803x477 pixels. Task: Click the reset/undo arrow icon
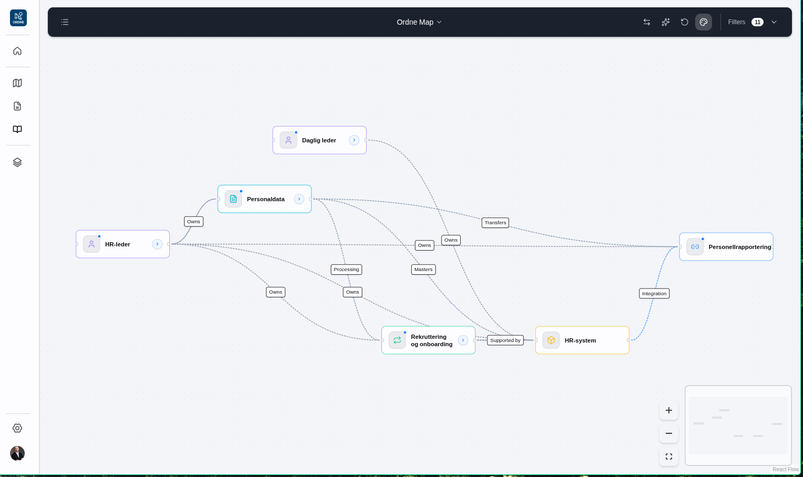coord(685,22)
